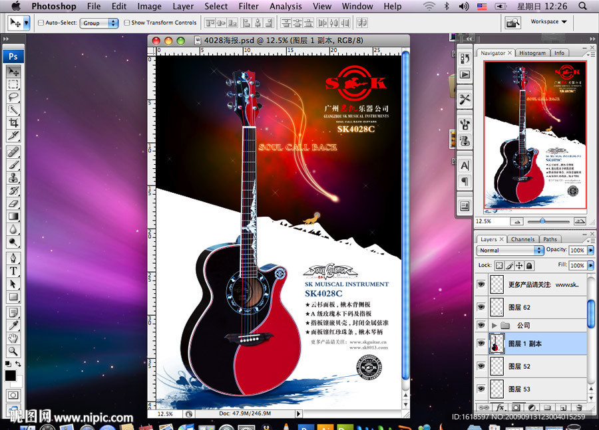
Task: Click the Navigator zoom slider handle
Action: (542, 221)
